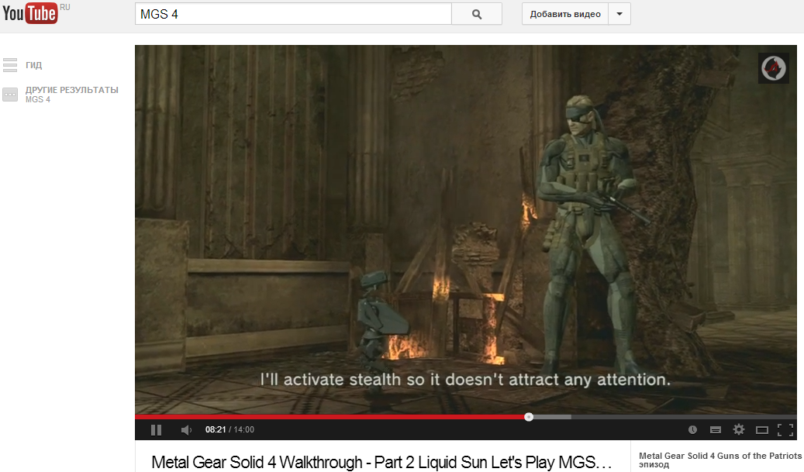
Task: Open Другие результаты MGS 4 link
Action: (x=72, y=95)
